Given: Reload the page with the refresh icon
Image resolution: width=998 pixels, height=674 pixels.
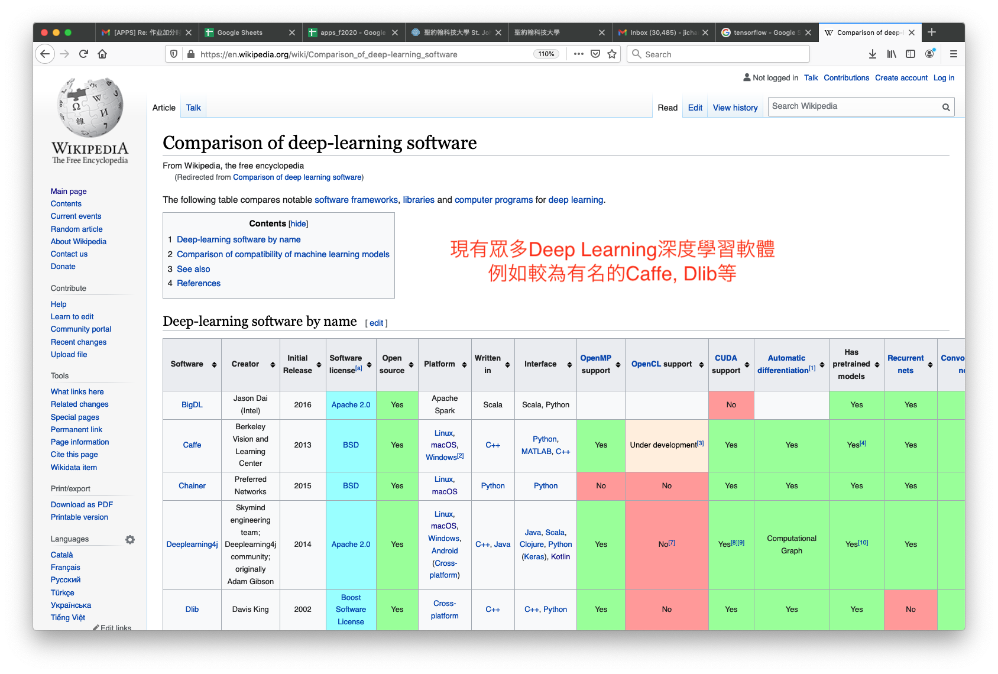Looking at the screenshot, I should (83, 54).
